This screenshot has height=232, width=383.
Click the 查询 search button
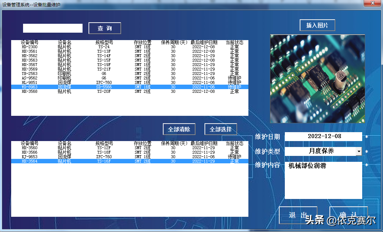click(x=104, y=28)
